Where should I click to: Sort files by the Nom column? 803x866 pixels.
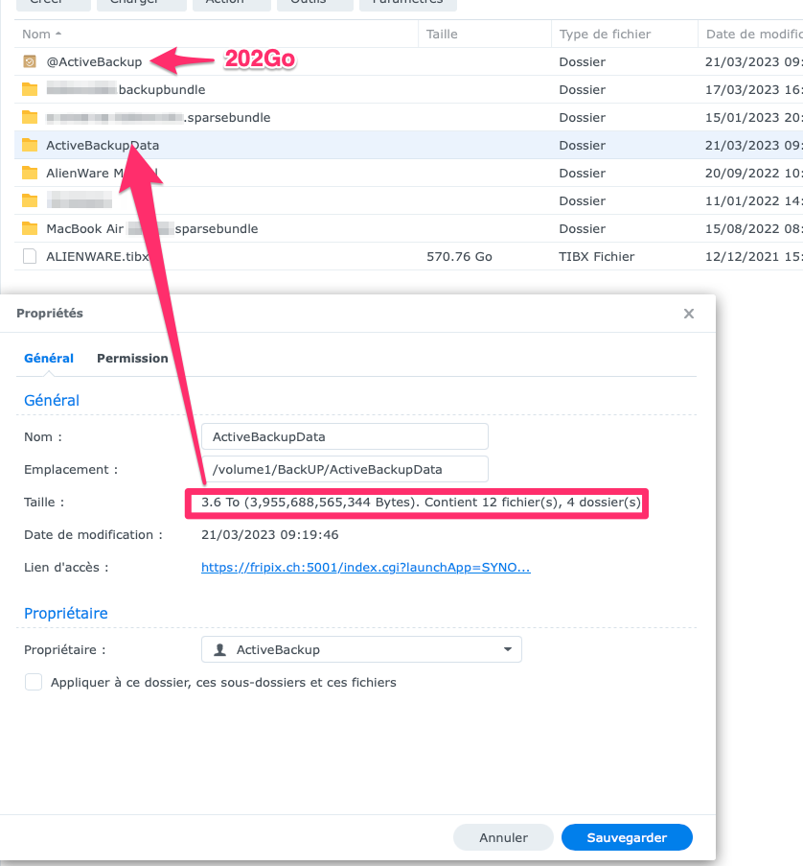[x=34, y=34]
